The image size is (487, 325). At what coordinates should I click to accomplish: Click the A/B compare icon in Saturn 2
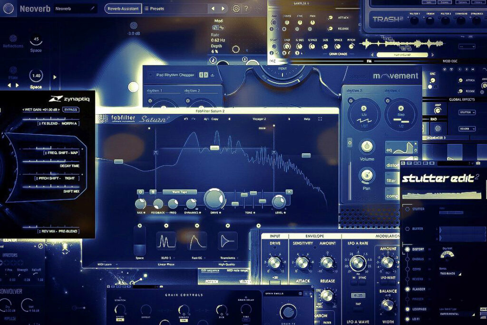pos(206,118)
